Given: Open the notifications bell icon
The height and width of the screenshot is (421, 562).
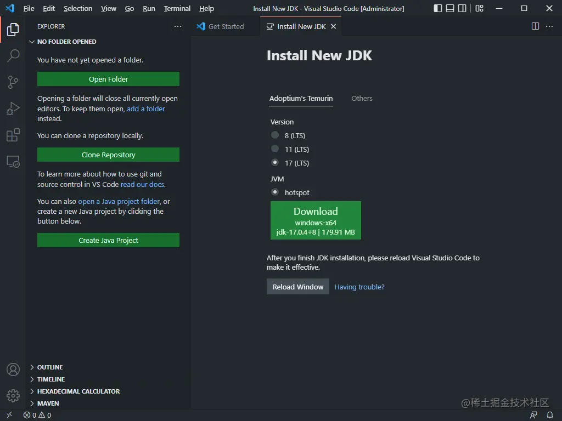Looking at the screenshot, I should [550, 415].
